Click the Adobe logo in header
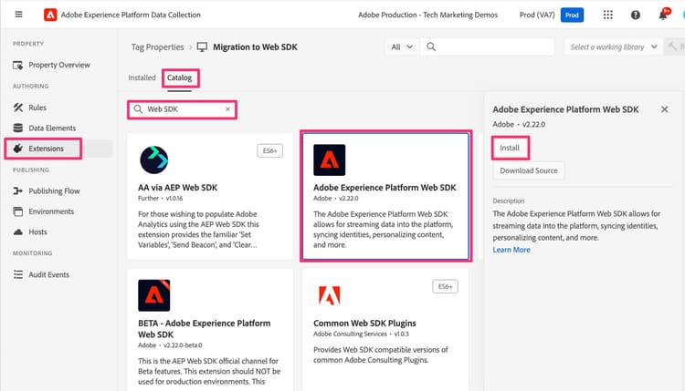685x391 pixels. click(x=50, y=15)
